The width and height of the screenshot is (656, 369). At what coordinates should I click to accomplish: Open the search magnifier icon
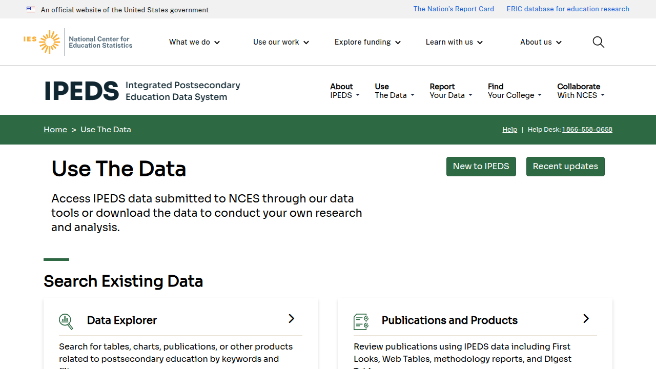click(x=598, y=42)
